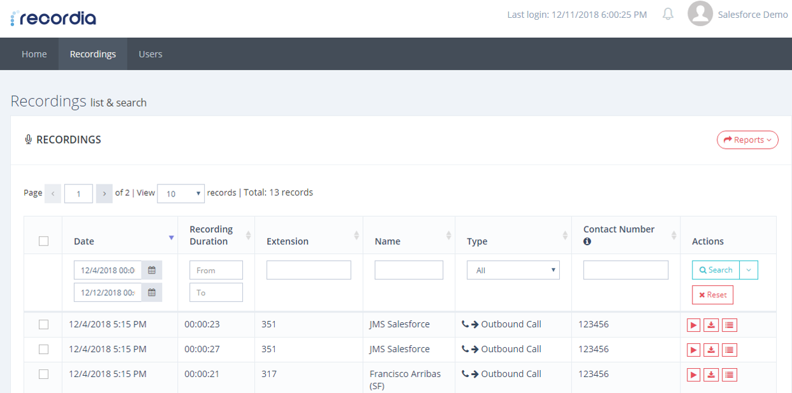The width and height of the screenshot is (792, 393).
Task: Click the Contact Number info icon
Action: click(587, 242)
